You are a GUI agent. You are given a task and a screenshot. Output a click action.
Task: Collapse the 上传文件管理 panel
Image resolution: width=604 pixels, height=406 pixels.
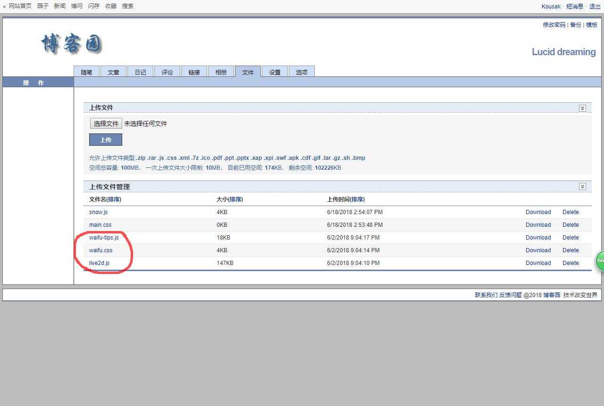tap(582, 187)
